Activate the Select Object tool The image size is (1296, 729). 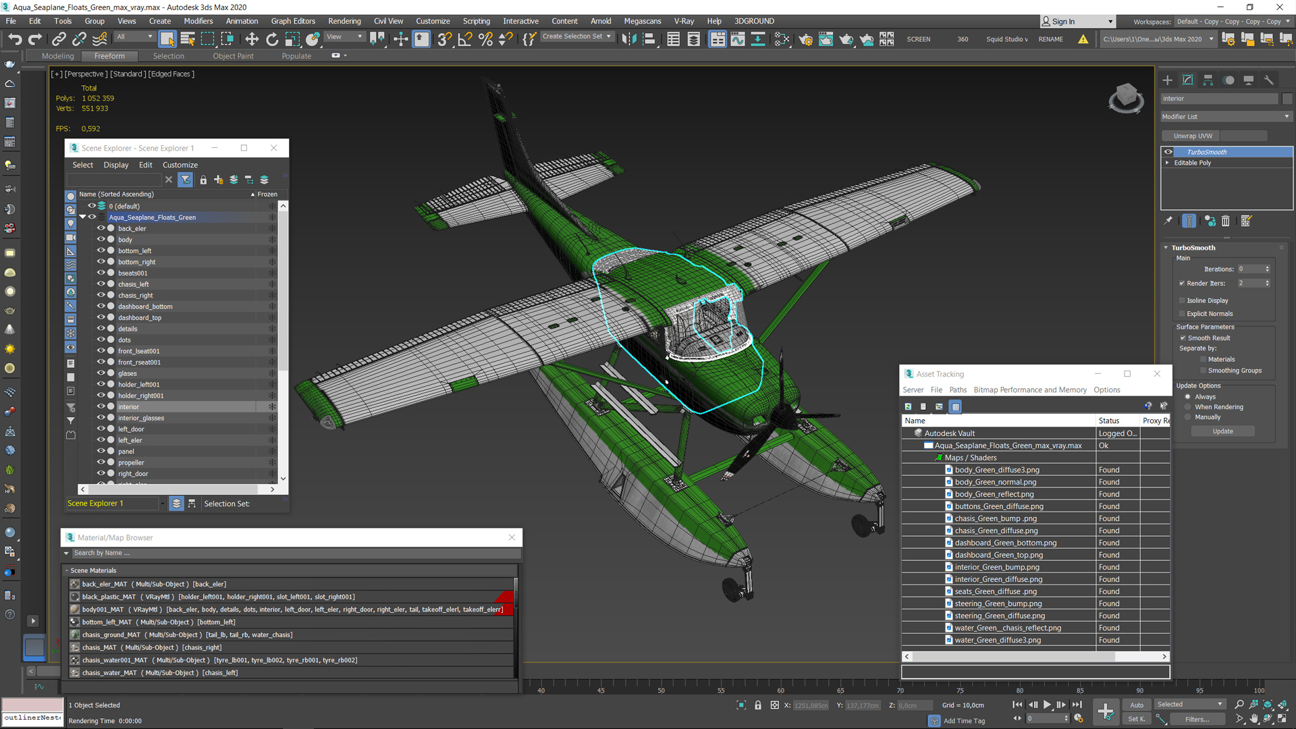pyautogui.click(x=167, y=39)
